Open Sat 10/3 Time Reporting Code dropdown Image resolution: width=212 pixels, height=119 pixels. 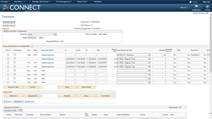134,71
